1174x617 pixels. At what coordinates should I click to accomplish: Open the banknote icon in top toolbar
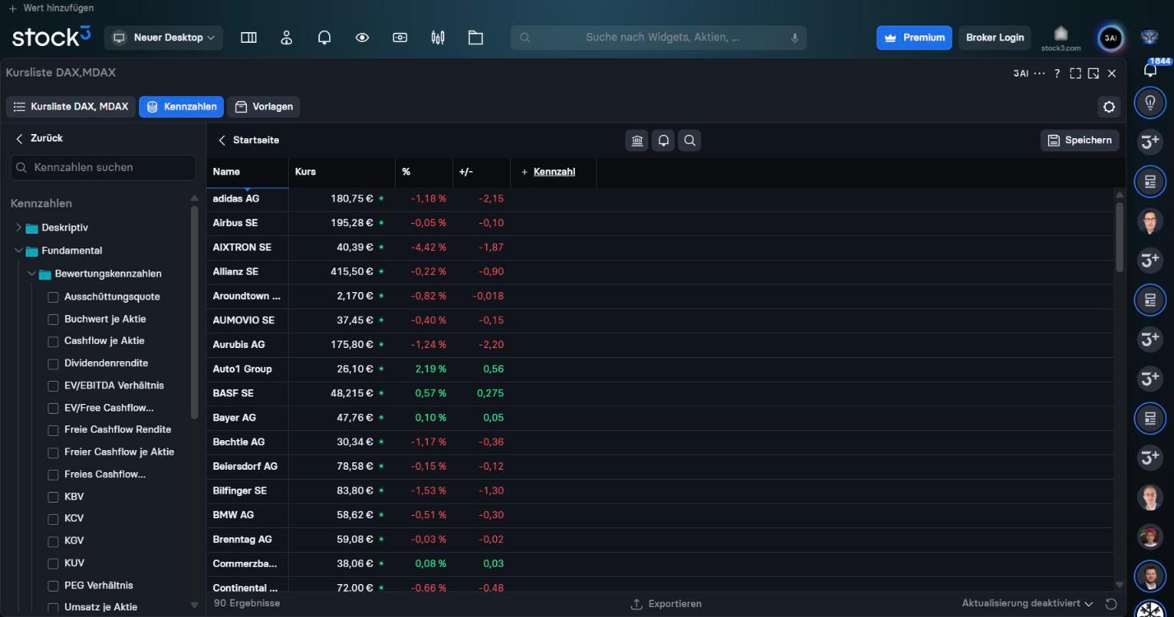click(400, 38)
